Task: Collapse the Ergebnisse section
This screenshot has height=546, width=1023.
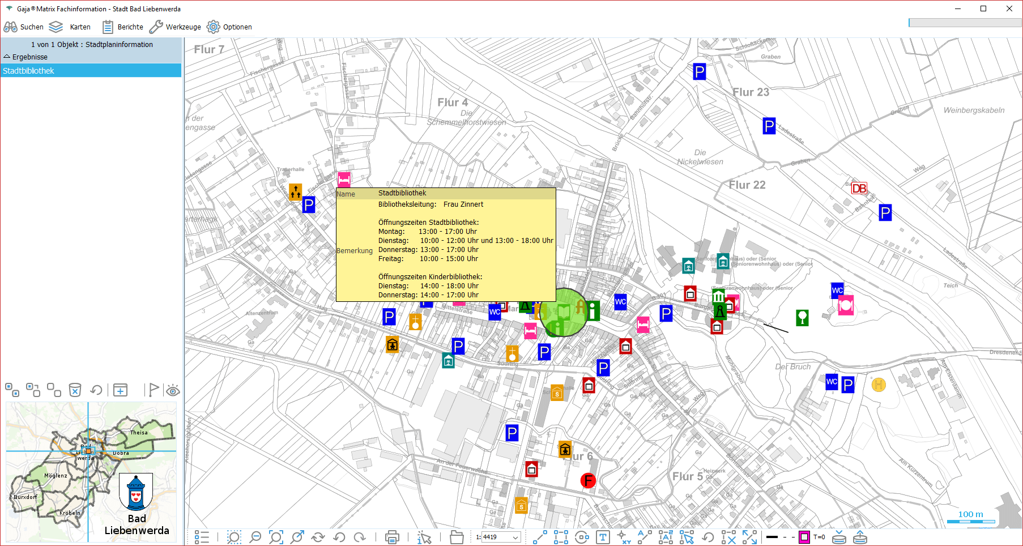Action: point(7,57)
